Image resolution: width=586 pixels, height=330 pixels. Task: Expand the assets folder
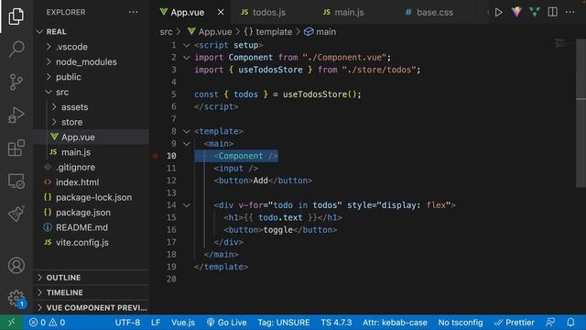click(54, 107)
